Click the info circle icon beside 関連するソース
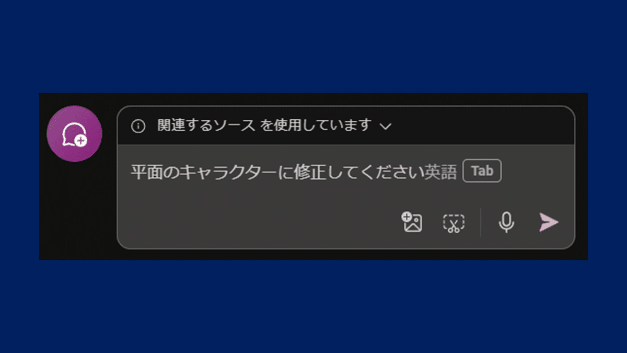The width and height of the screenshot is (627, 353). click(x=138, y=126)
